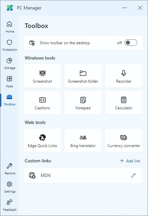Launch Notepad from Windows tools
Image resolution: width=148 pixels, height=216 pixels.
pyautogui.click(x=83, y=102)
